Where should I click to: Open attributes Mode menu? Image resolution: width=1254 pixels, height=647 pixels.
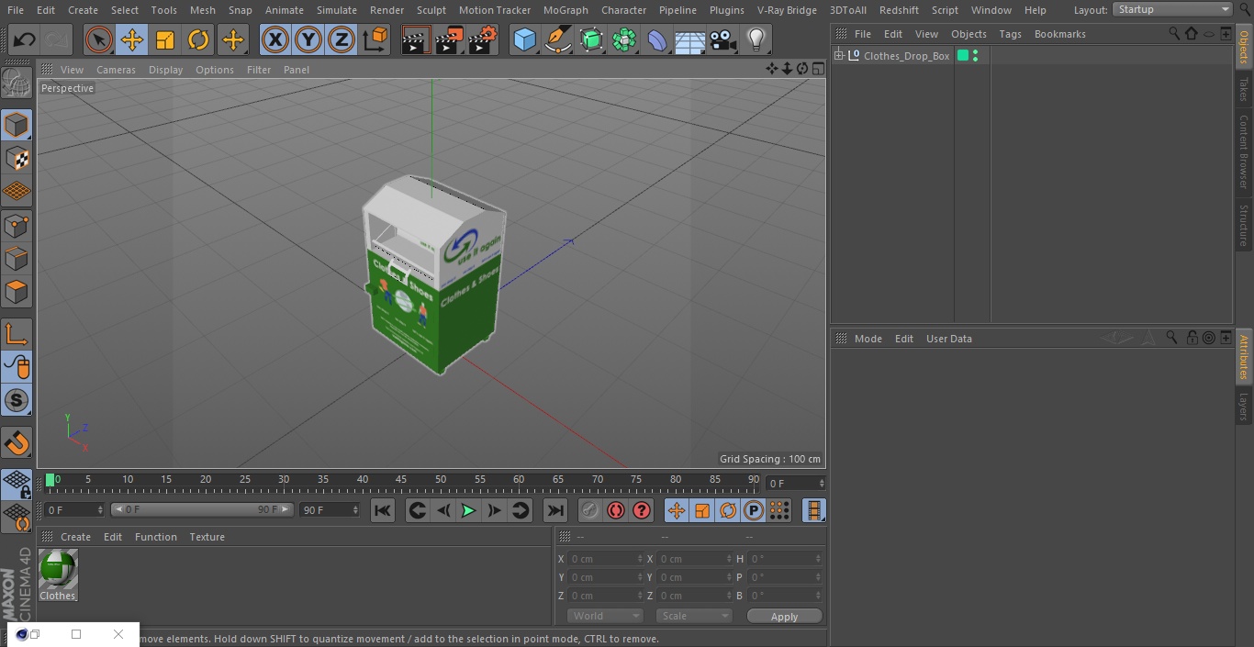pyautogui.click(x=868, y=339)
